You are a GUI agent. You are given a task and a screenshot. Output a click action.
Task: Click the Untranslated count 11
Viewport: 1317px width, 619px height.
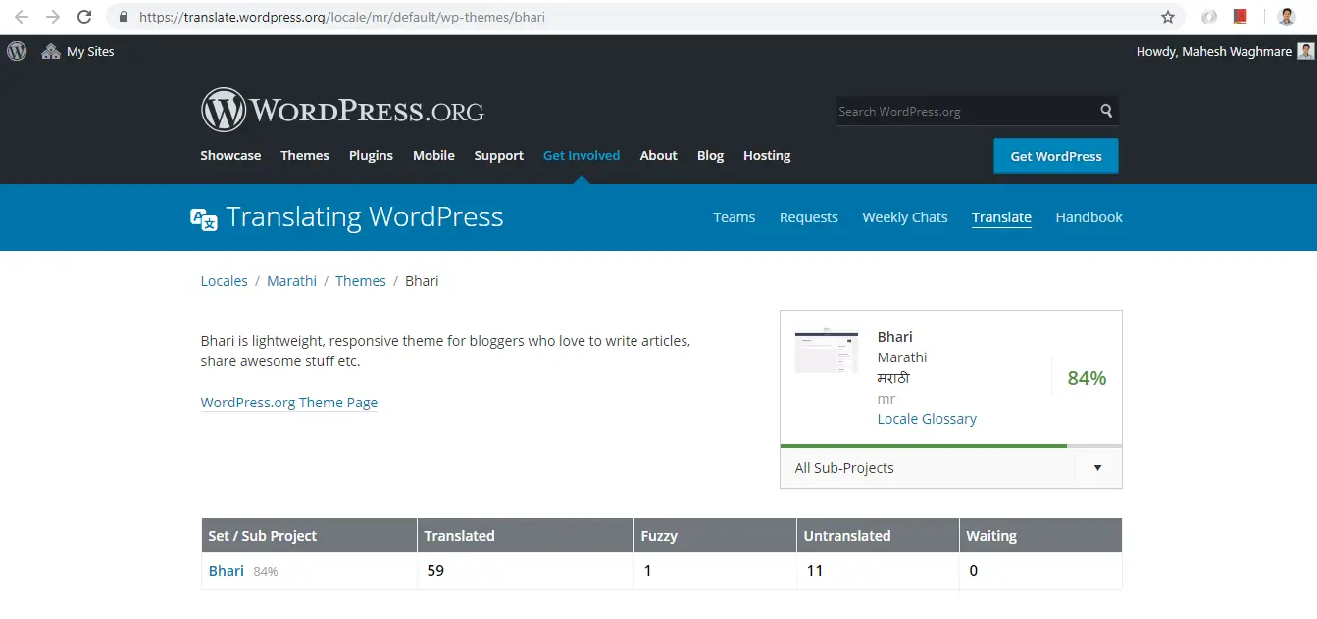point(815,571)
